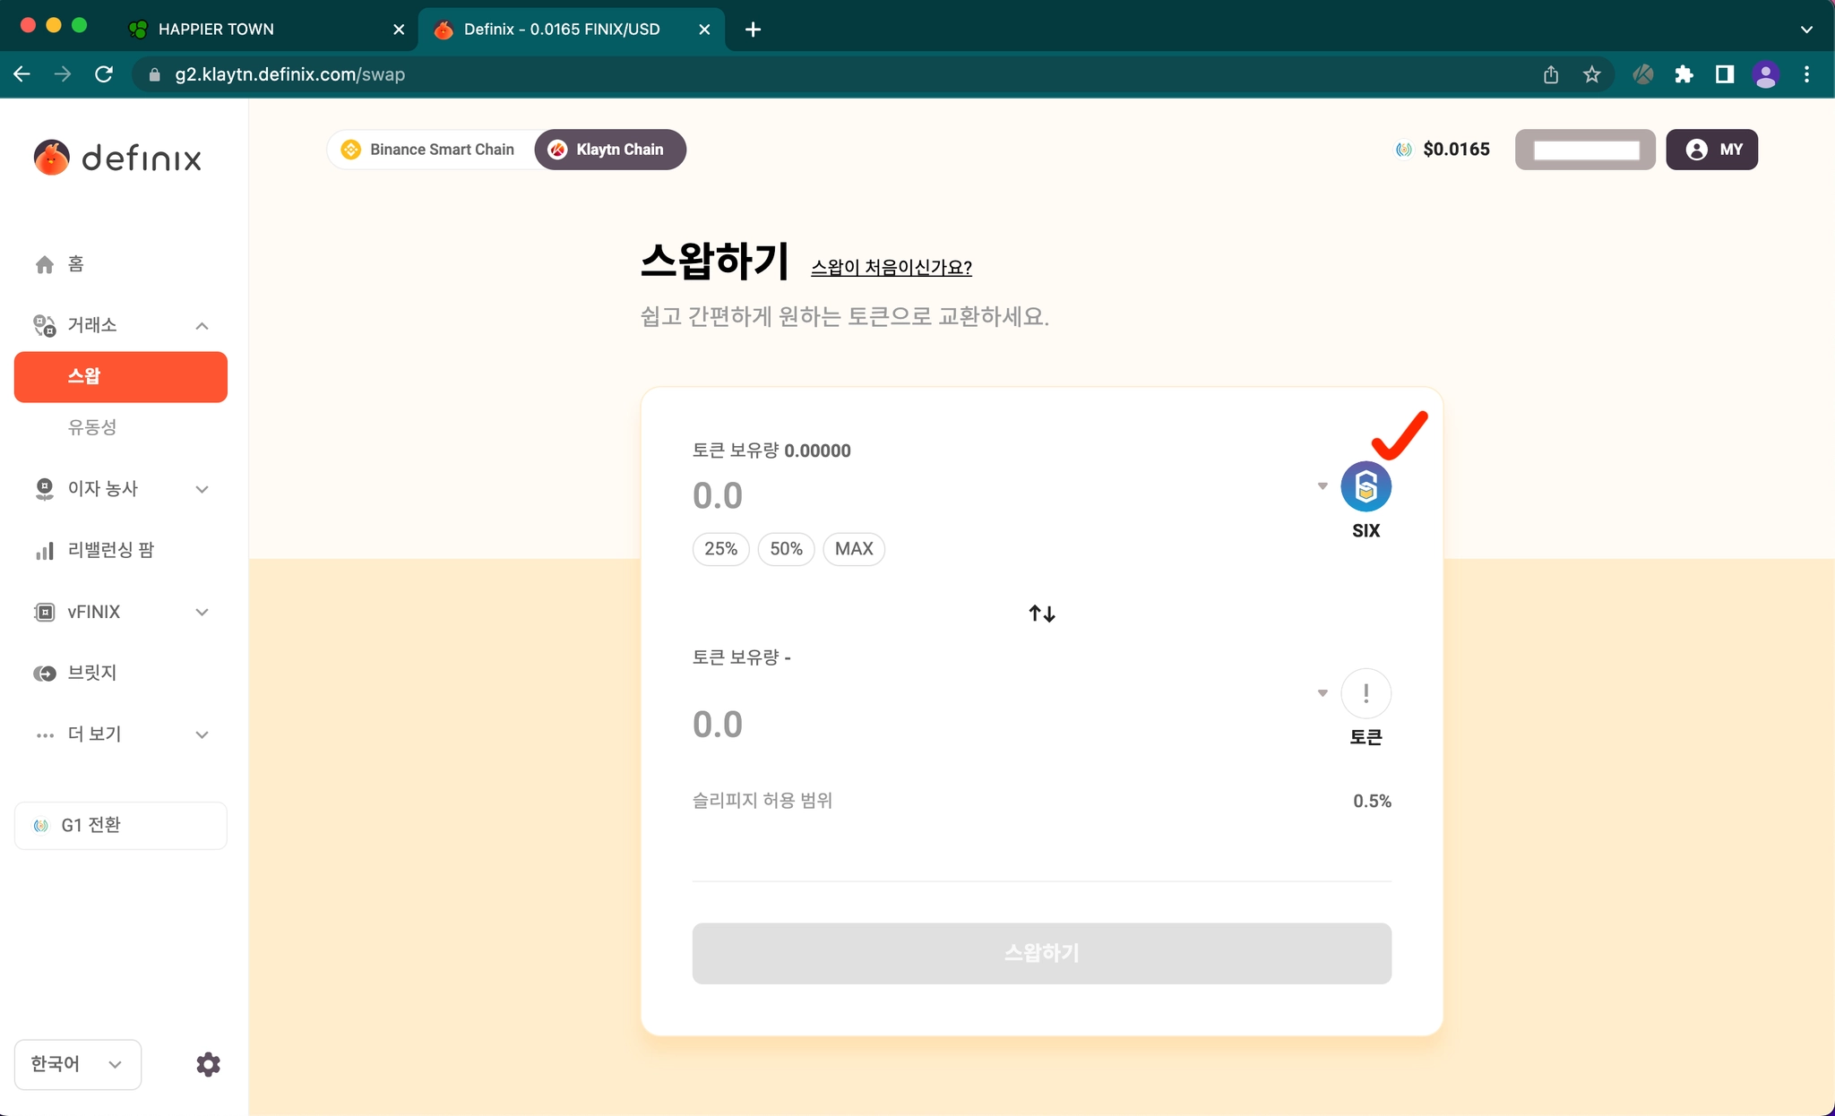Click the definix logo icon
Image resolution: width=1835 pixels, height=1116 pixels.
(51, 158)
